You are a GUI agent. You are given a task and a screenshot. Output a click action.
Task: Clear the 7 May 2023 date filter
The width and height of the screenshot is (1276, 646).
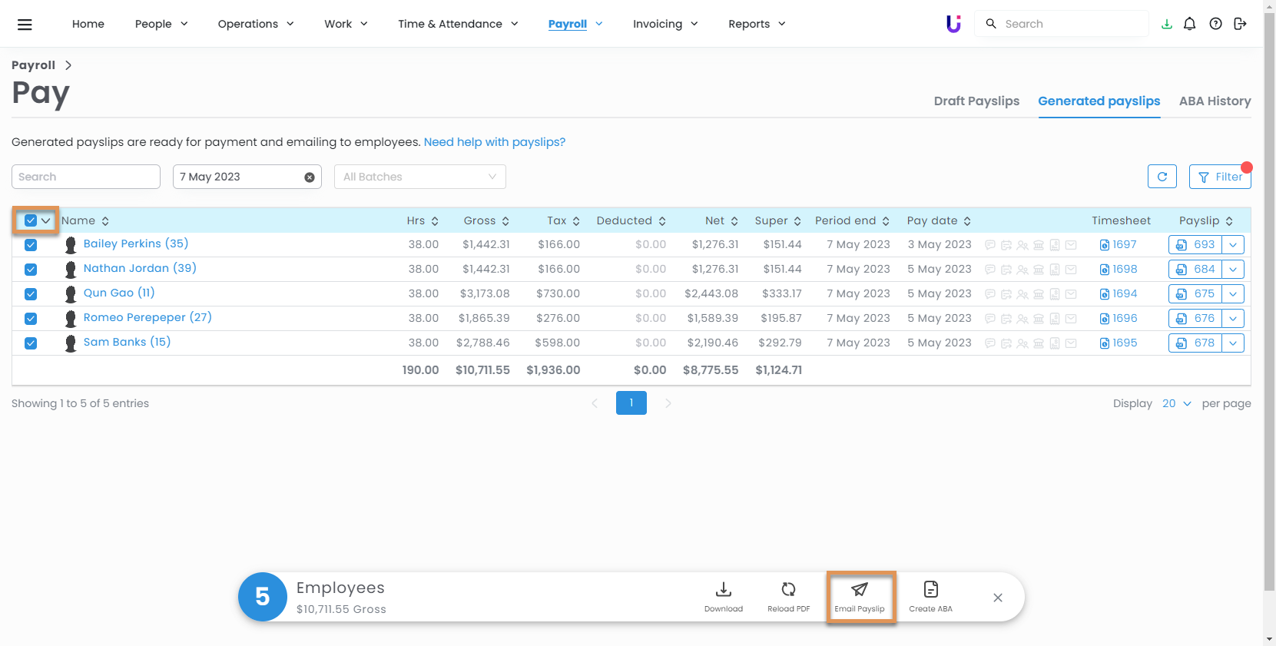(x=310, y=177)
